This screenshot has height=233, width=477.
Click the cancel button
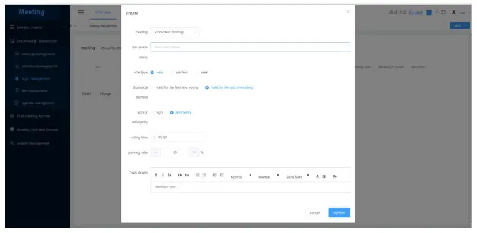tap(315, 213)
